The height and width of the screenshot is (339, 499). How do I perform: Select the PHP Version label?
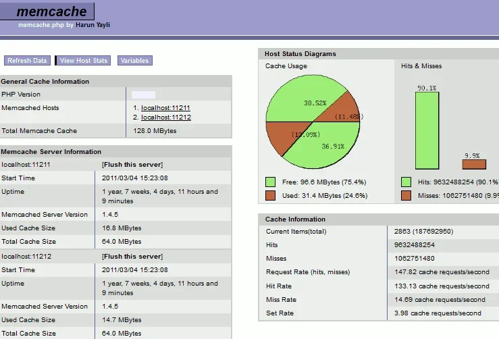click(x=21, y=95)
